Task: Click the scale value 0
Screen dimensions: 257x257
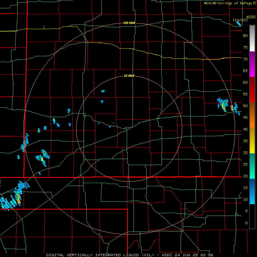Action: 246,223
